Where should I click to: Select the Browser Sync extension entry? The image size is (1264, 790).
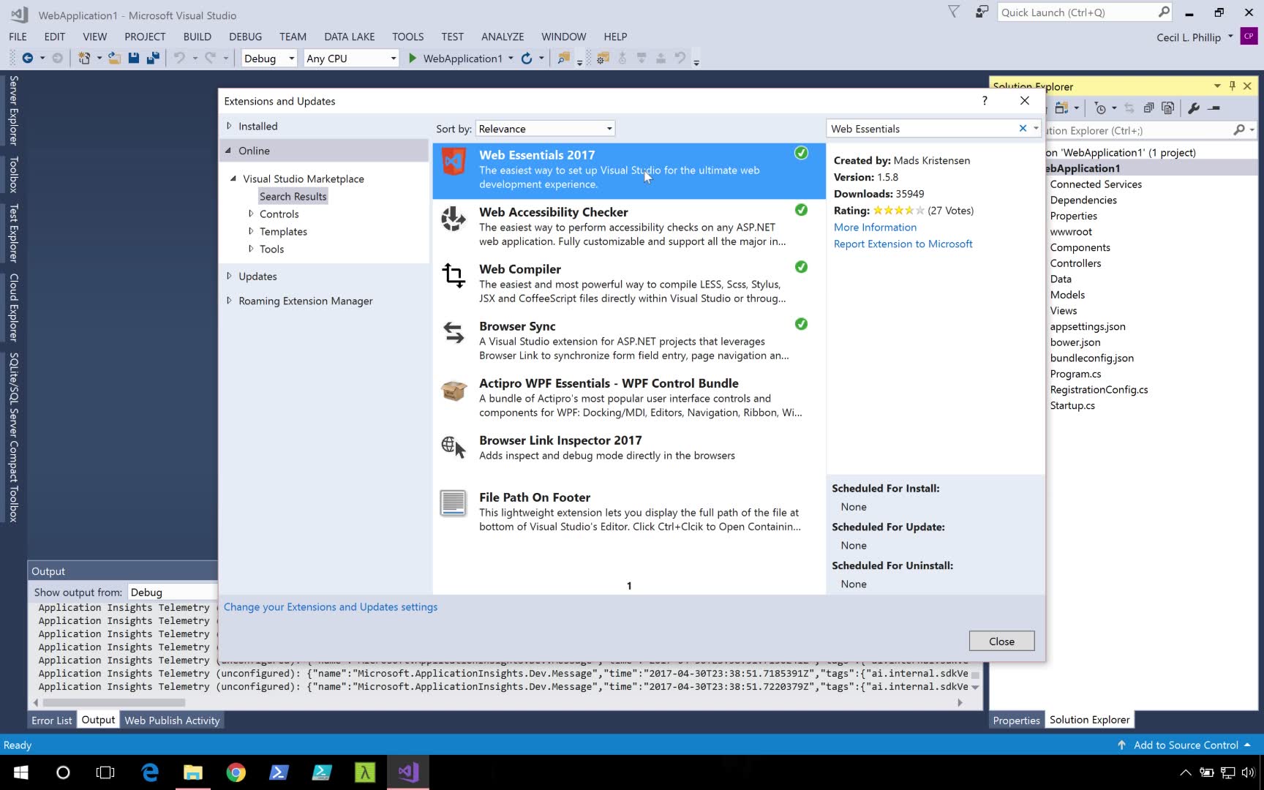(628, 340)
